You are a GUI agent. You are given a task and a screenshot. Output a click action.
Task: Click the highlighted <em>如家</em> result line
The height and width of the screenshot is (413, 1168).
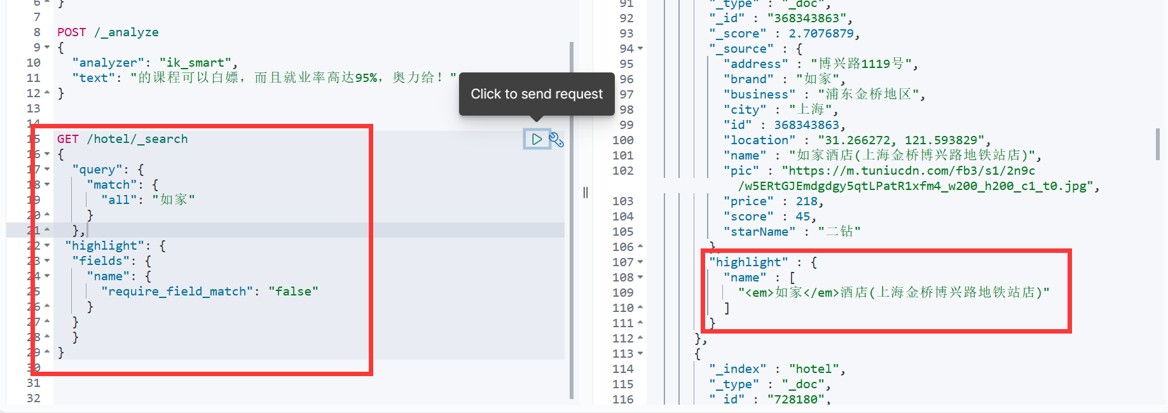893,293
